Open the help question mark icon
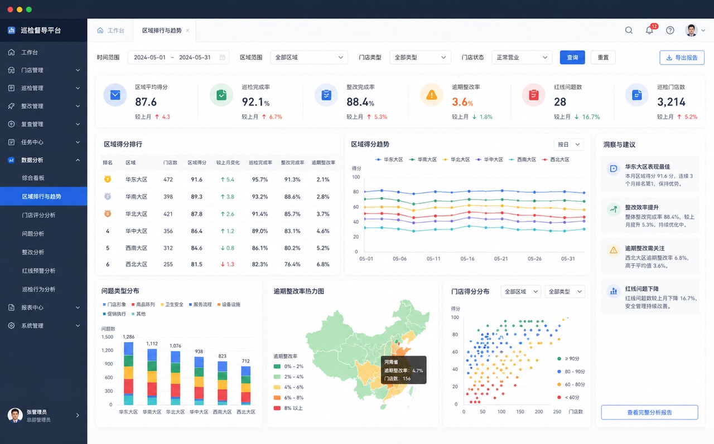The width and height of the screenshot is (714, 444). pyautogui.click(x=670, y=31)
